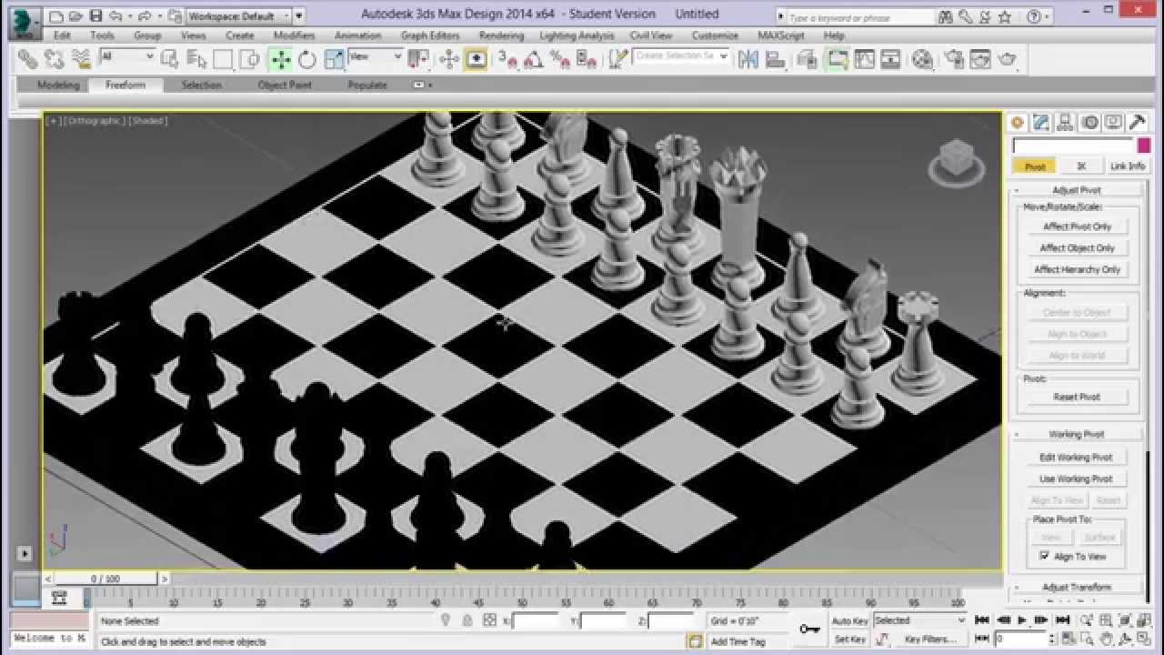Choose the Rectangular Selection Region tool

[224, 59]
